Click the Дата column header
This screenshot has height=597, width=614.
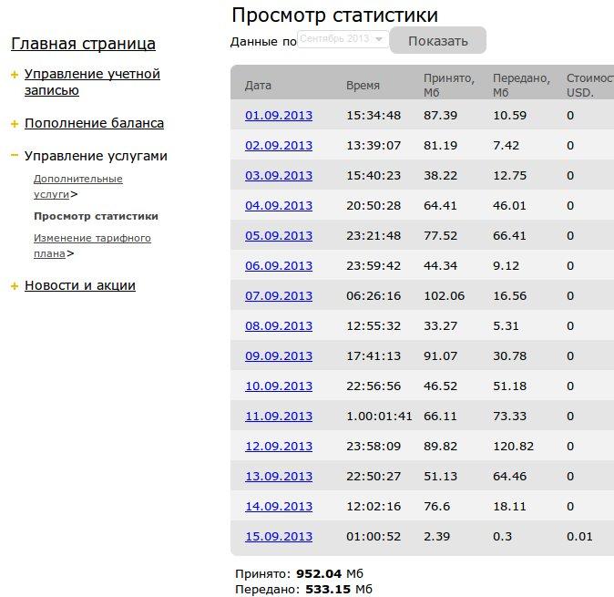258,86
